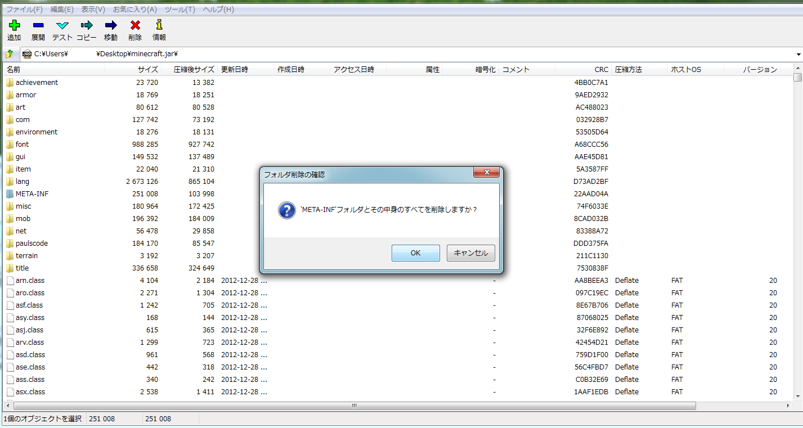The image size is (803, 428).
Task: Open the ファイル(F) menu
Action: pyautogui.click(x=24, y=10)
